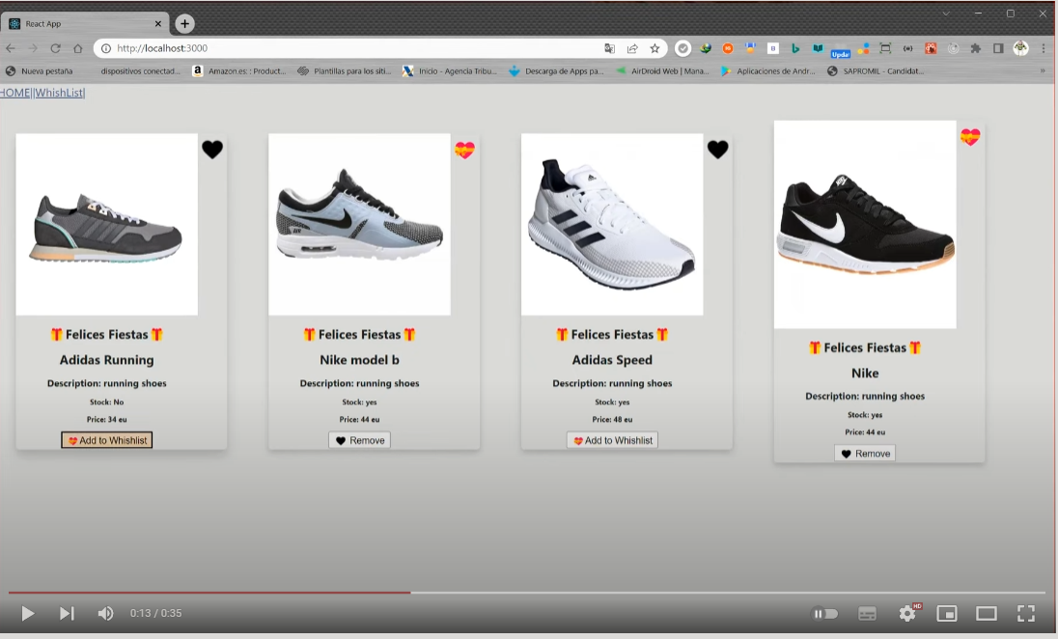Toggle theater mode in video player
The image size is (1058, 639).
point(986,613)
